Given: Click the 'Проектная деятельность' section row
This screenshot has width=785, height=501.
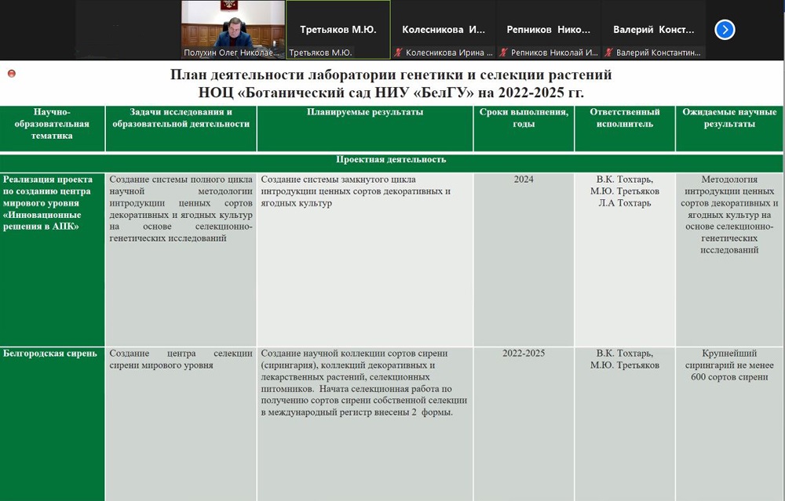Looking at the screenshot, I should click(391, 160).
